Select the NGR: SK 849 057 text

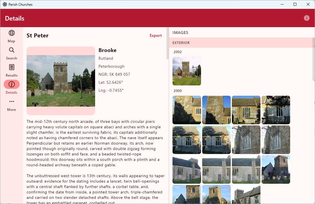pos(114,74)
